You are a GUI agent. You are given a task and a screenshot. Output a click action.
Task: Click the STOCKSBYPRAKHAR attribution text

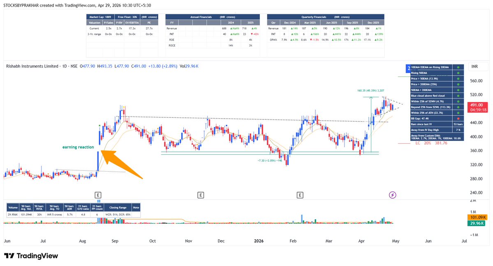click(21, 5)
